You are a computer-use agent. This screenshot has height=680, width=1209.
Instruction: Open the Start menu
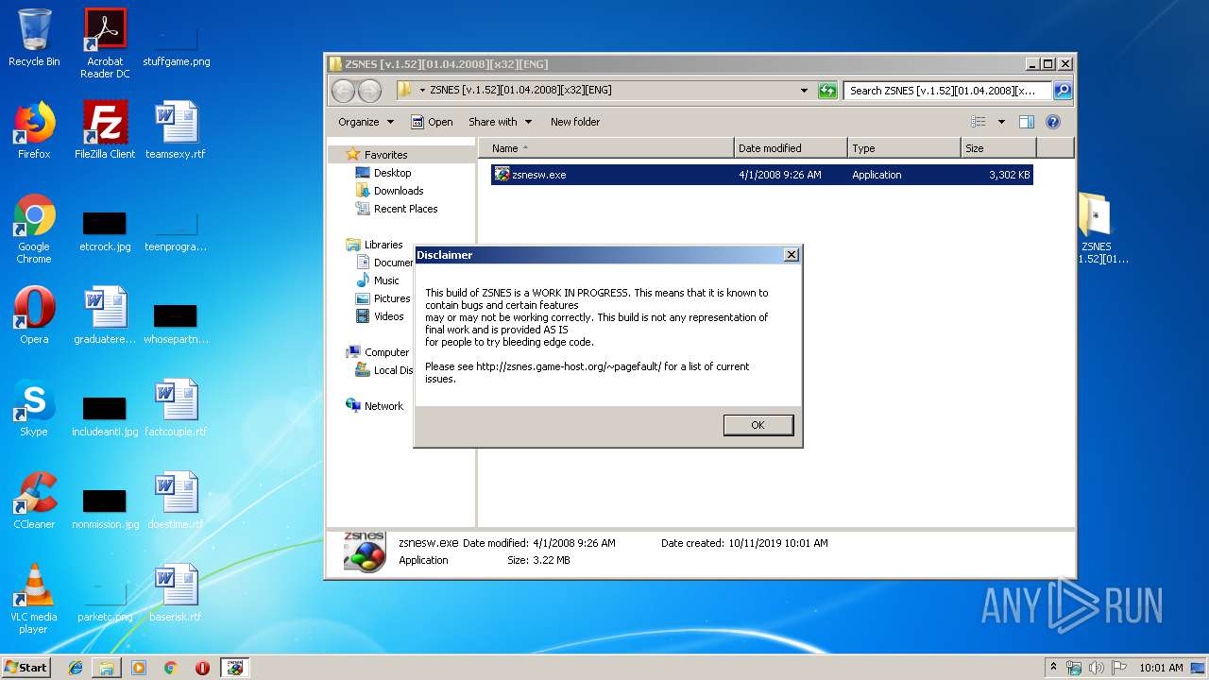[26, 667]
